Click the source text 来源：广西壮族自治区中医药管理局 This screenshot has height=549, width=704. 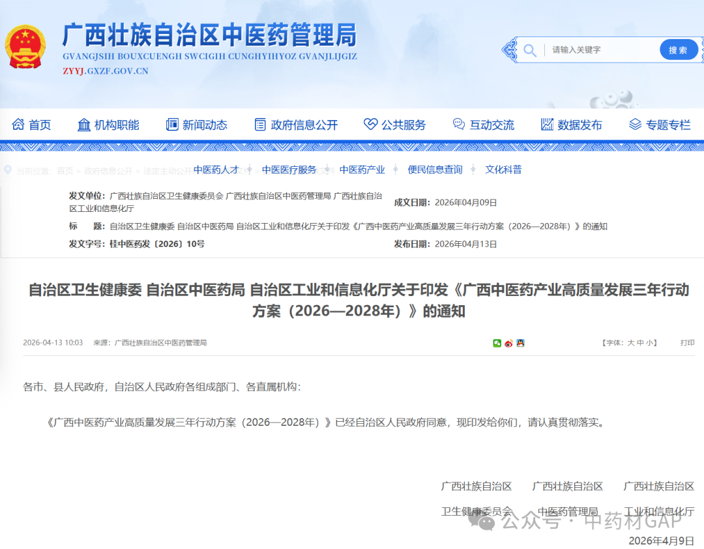click(150, 343)
